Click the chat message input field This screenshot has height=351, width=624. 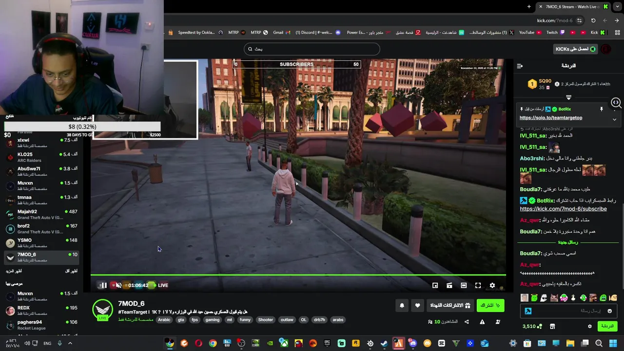pyautogui.click(x=569, y=311)
